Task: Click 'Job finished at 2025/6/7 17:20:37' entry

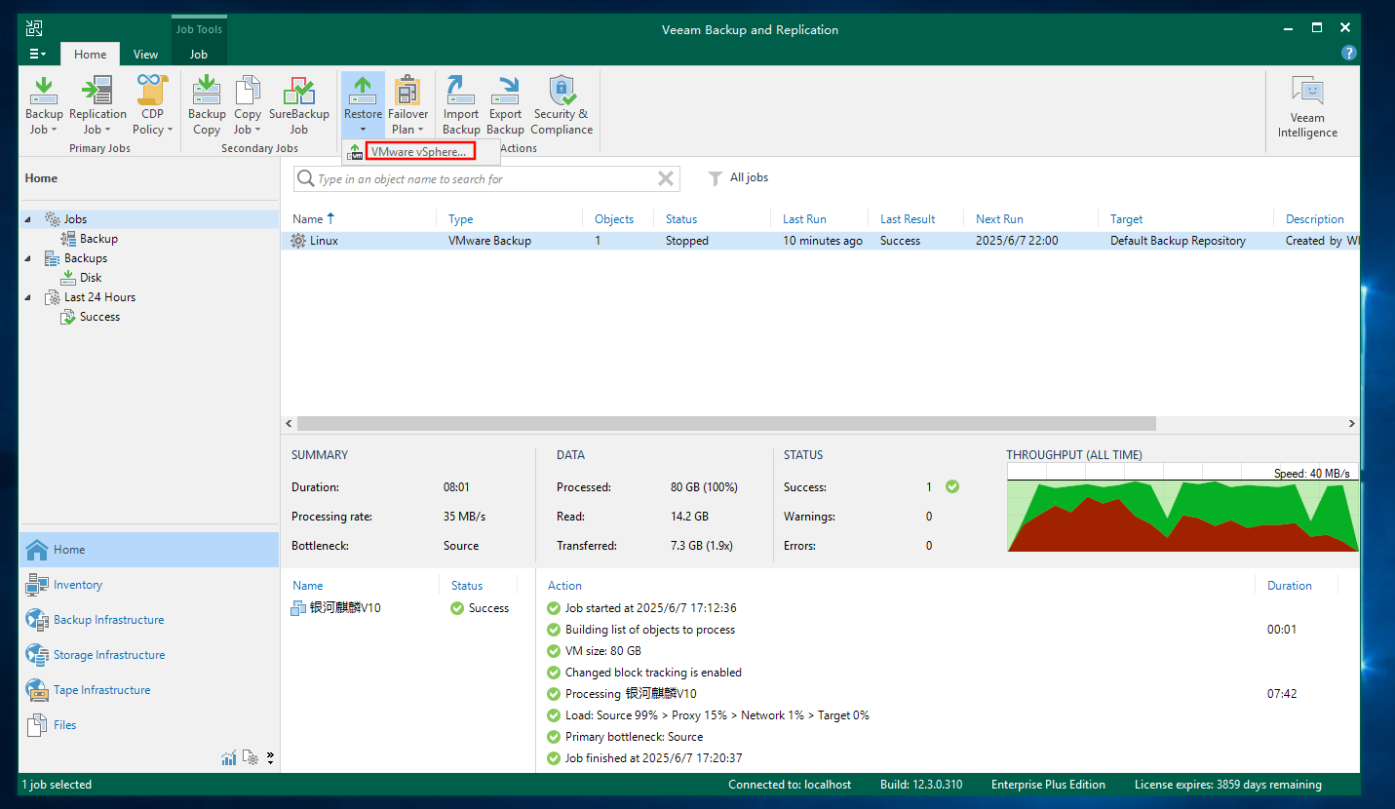Action: 654,758
